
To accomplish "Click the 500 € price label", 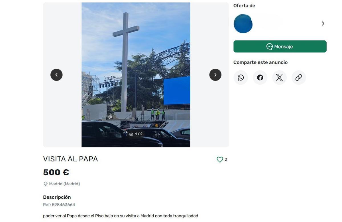I will pos(56,172).
